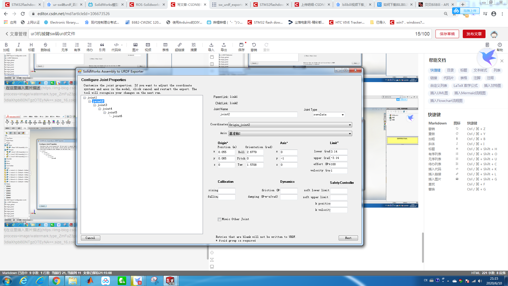
Task: Collapse the joint3 tree node
Action: pos(95,105)
